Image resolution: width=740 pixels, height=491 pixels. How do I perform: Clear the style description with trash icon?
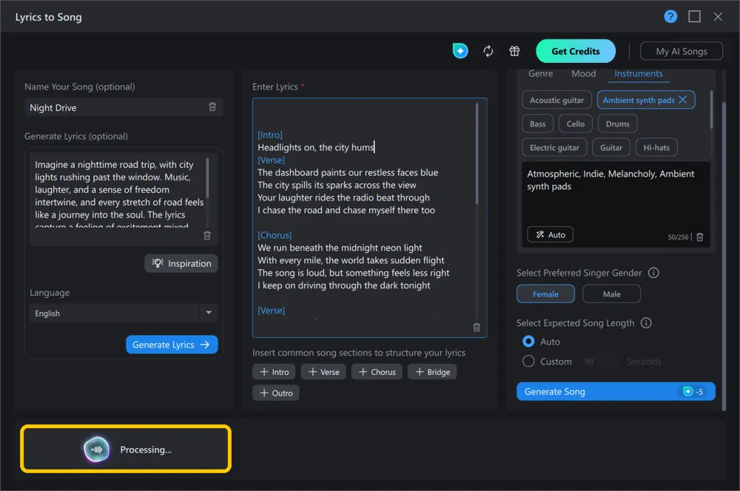pyautogui.click(x=700, y=237)
